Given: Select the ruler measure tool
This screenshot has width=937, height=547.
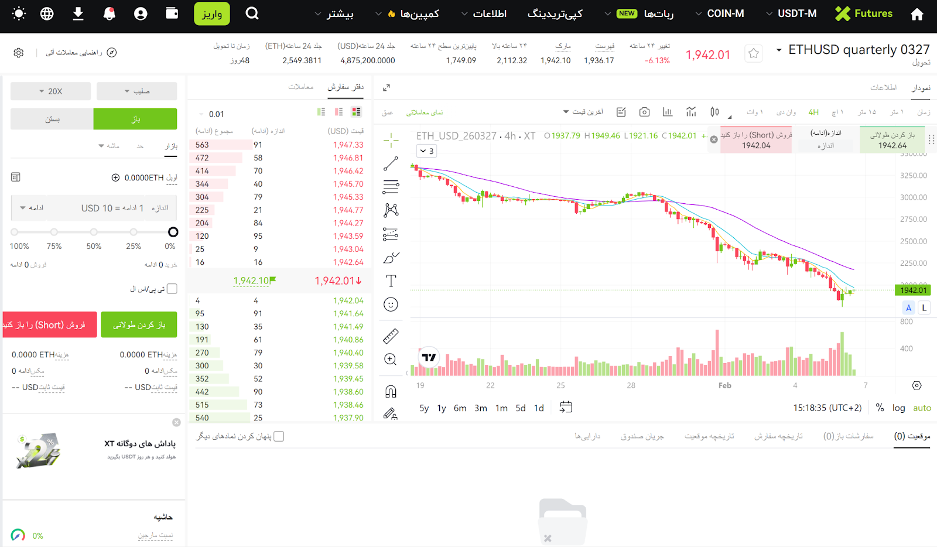Looking at the screenshot, I should click(391, 336).
